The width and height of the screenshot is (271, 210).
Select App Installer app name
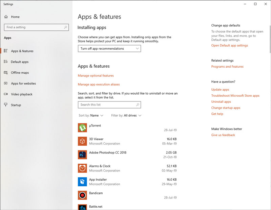(98, 180)
